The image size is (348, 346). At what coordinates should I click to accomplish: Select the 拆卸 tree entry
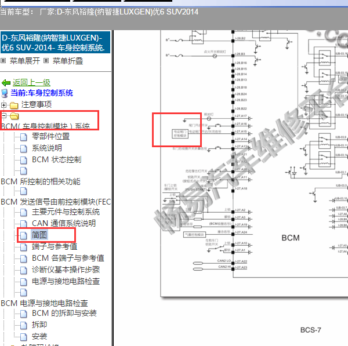39,325
